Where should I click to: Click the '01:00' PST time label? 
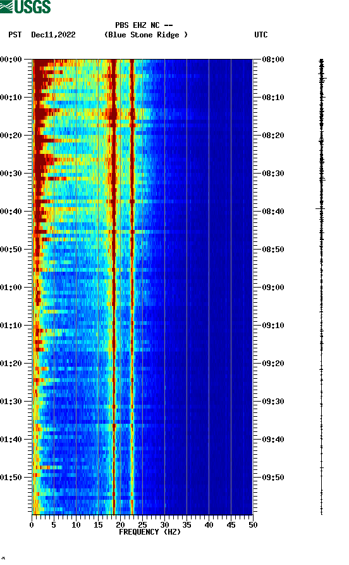pyautogui.click(x=11, y=287)
